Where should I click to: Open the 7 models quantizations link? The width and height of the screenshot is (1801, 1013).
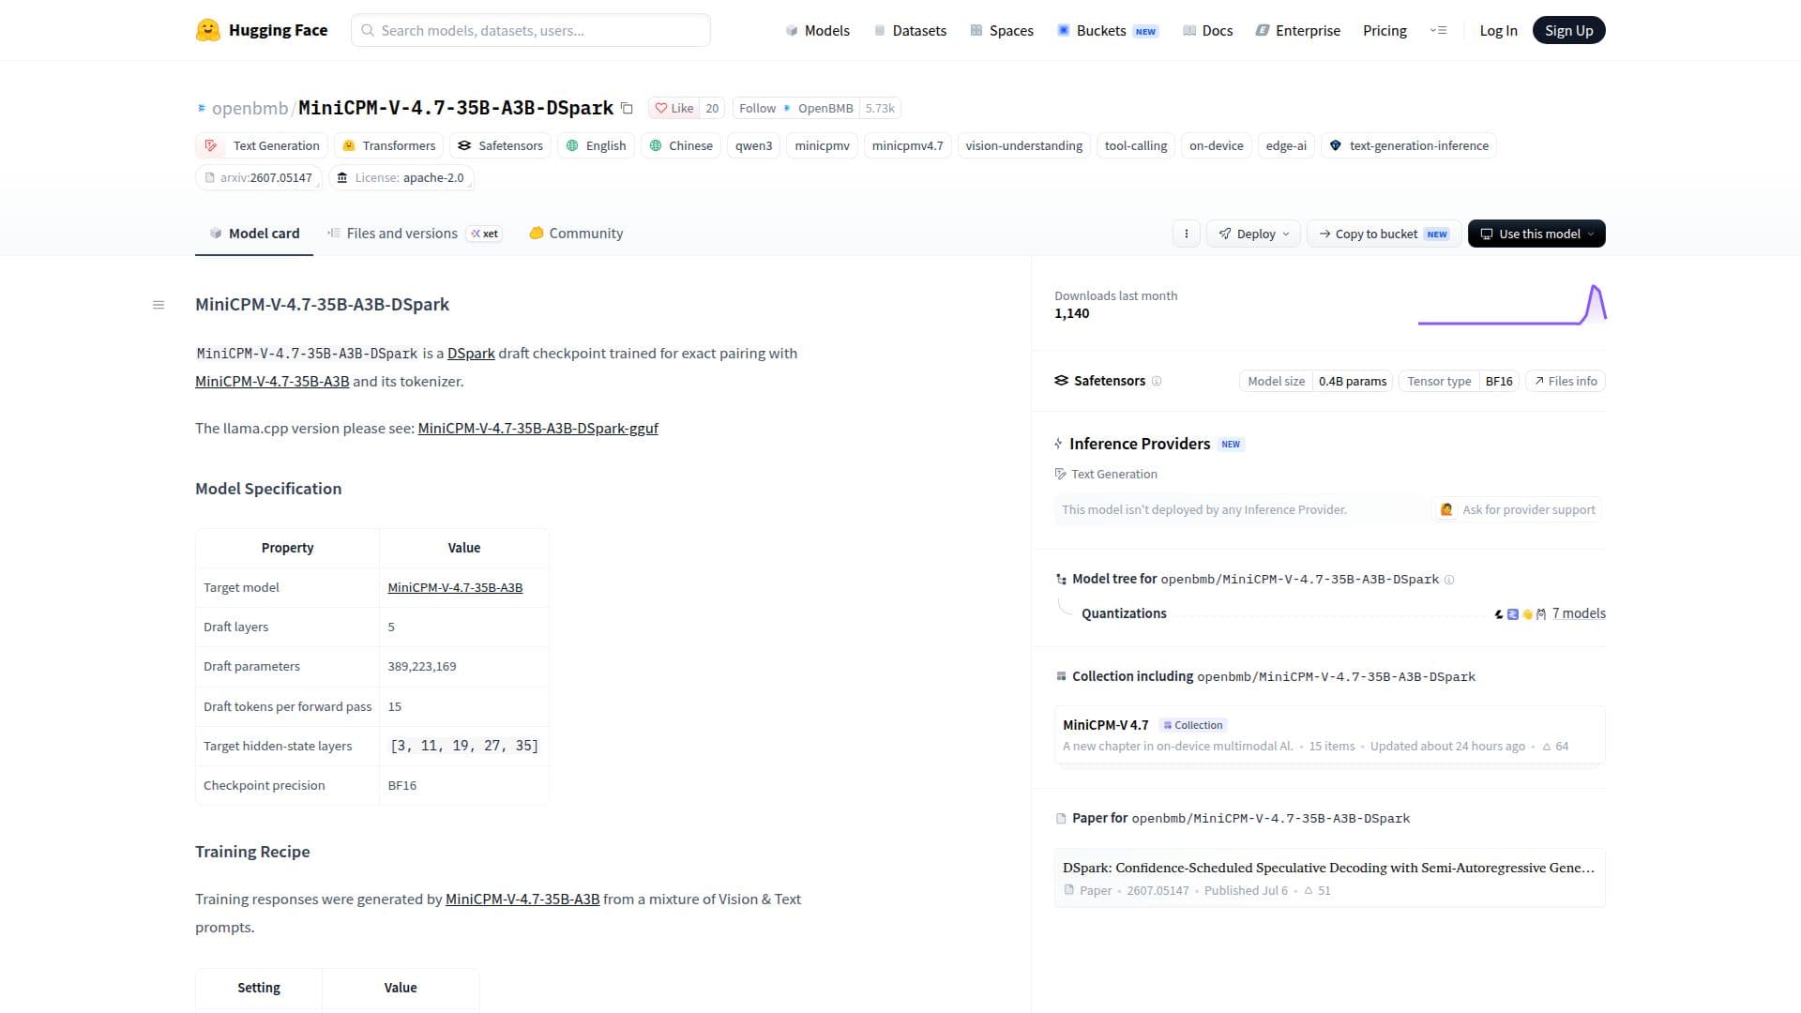(x=1579, y=613)
